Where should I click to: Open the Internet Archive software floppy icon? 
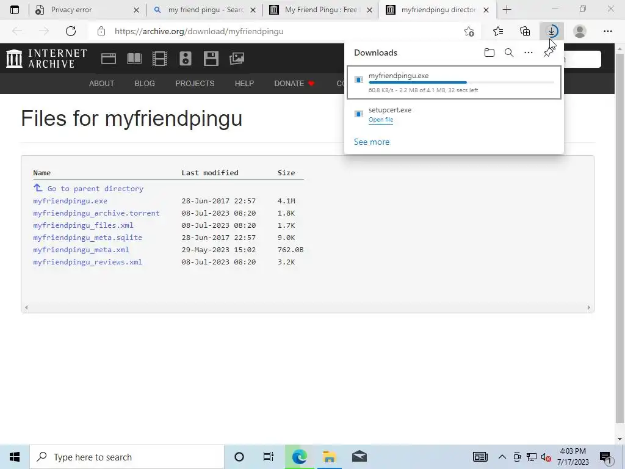(211, 59)
